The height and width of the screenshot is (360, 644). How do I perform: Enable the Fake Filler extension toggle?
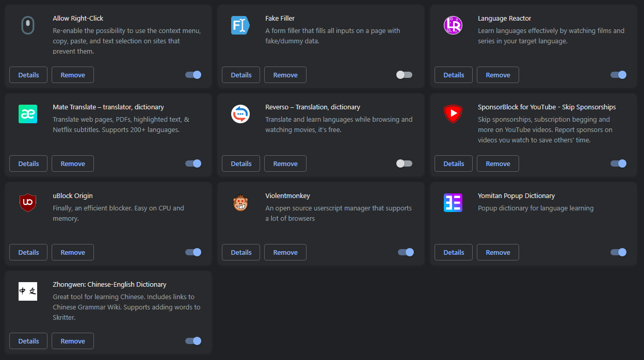[404, 75]
